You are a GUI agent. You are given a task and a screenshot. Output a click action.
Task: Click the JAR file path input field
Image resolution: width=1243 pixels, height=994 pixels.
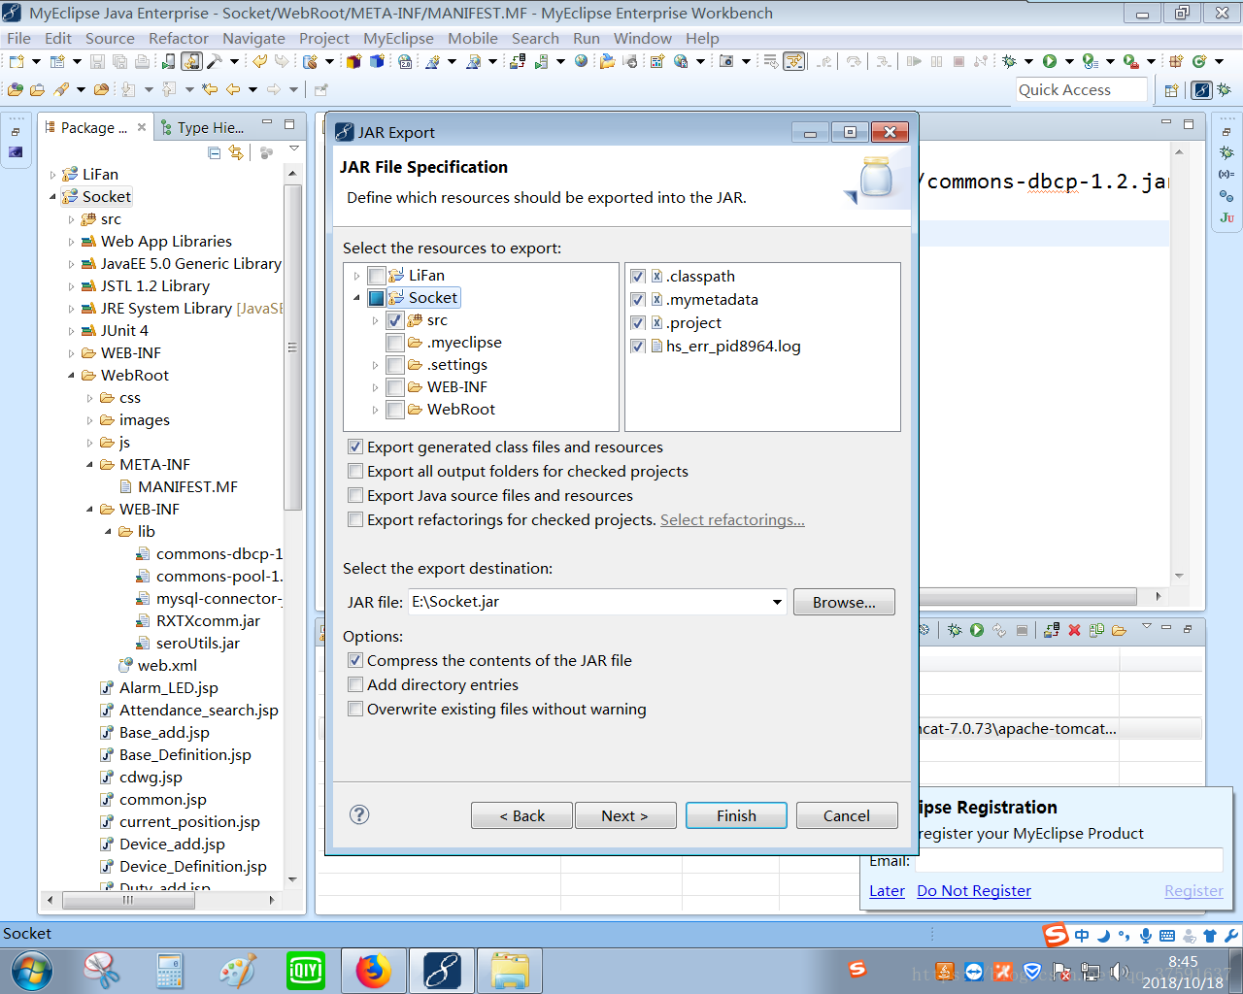[x=588, y=602]
